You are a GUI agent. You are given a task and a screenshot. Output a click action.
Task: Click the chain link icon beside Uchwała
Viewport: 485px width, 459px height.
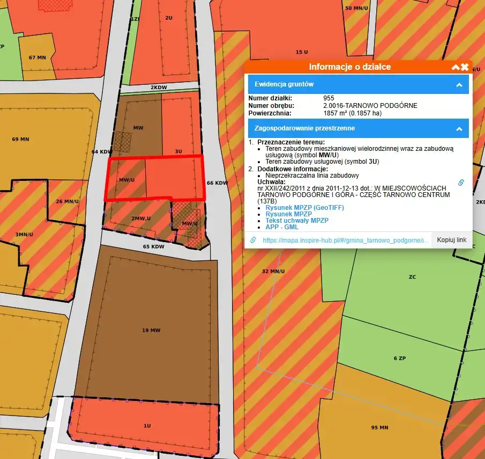(x=460, y=183)
